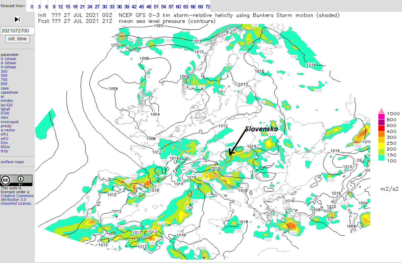Viewport: 402px width, 263px height.
Task: Select the t2m temperature parameter
Action: (4, 143)
